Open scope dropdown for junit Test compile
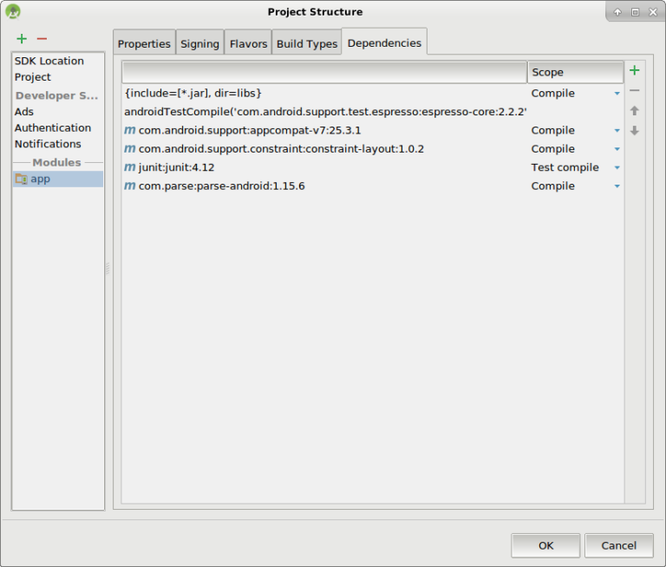 (x=617, y=168)
